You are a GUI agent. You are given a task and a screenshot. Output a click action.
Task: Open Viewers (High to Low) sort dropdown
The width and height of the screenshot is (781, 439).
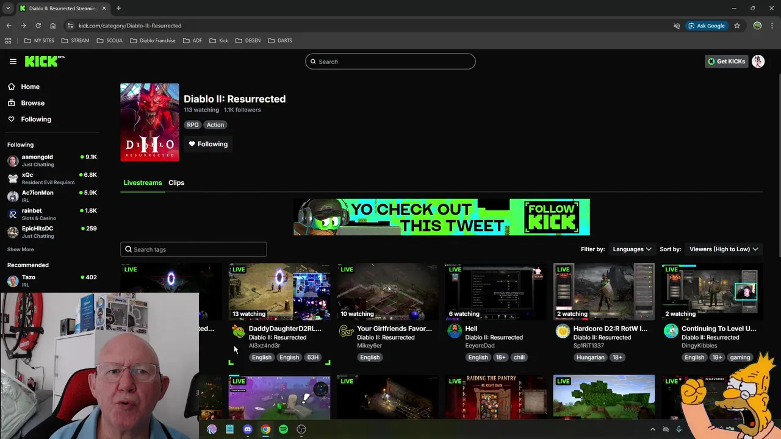[724, 249]
